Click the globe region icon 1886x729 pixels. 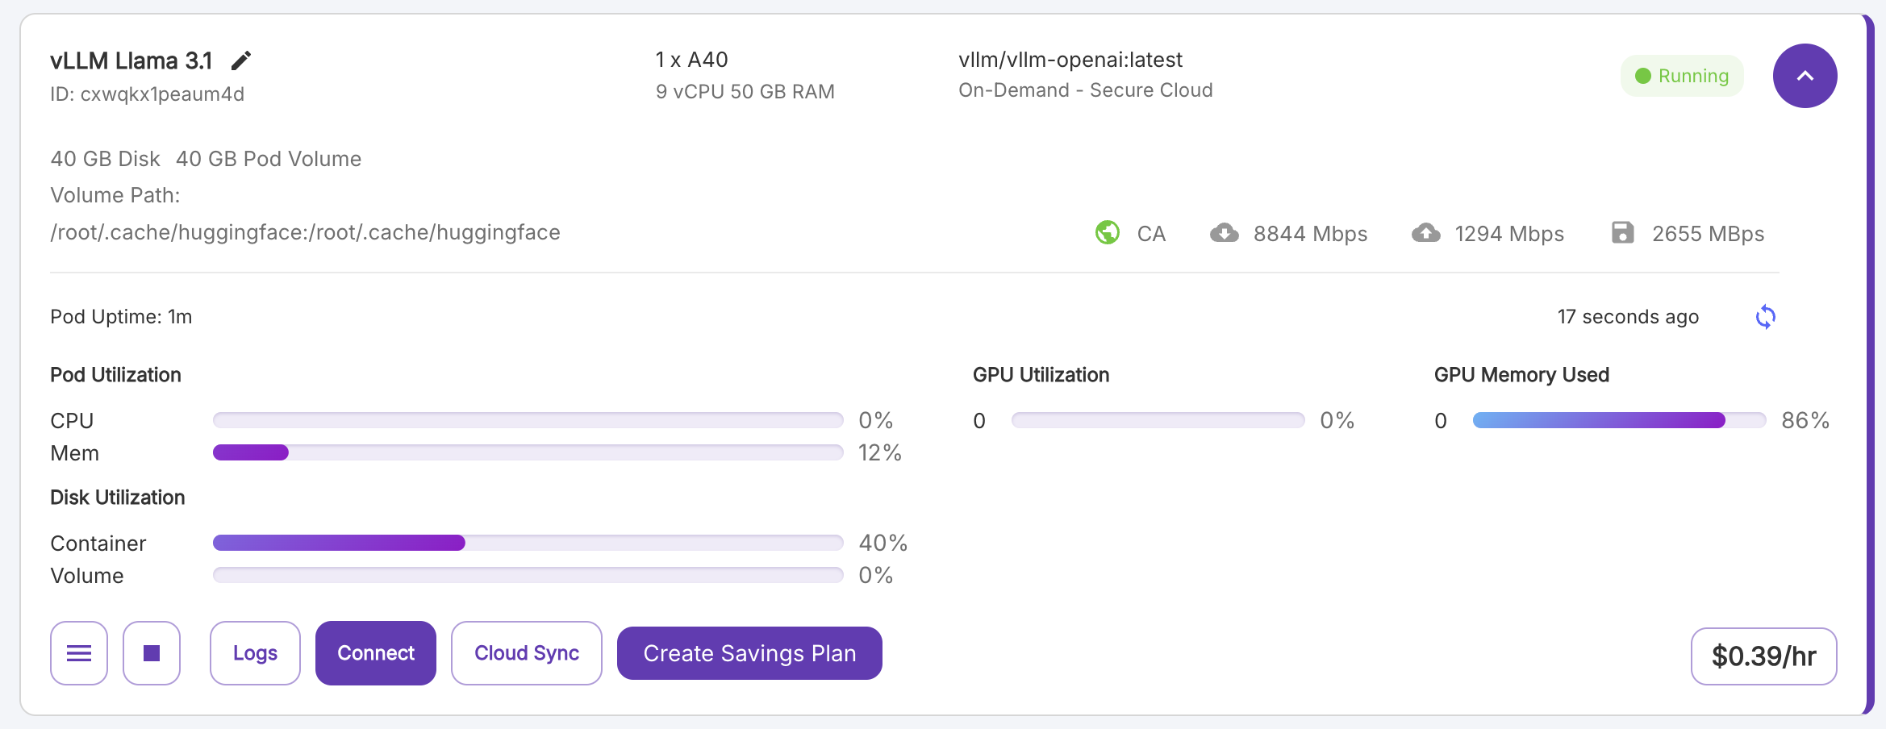pyautogui.click(x=1108, y=233)
